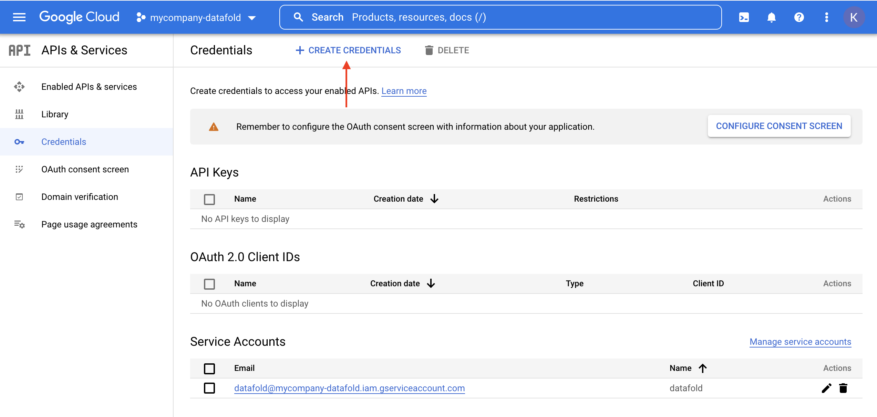
Task: Click the Enabled APIs diamond icon
Action: tap(19, 87)
